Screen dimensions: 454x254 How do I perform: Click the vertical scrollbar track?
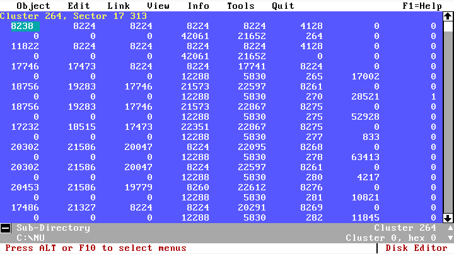[x=448, y=122]
